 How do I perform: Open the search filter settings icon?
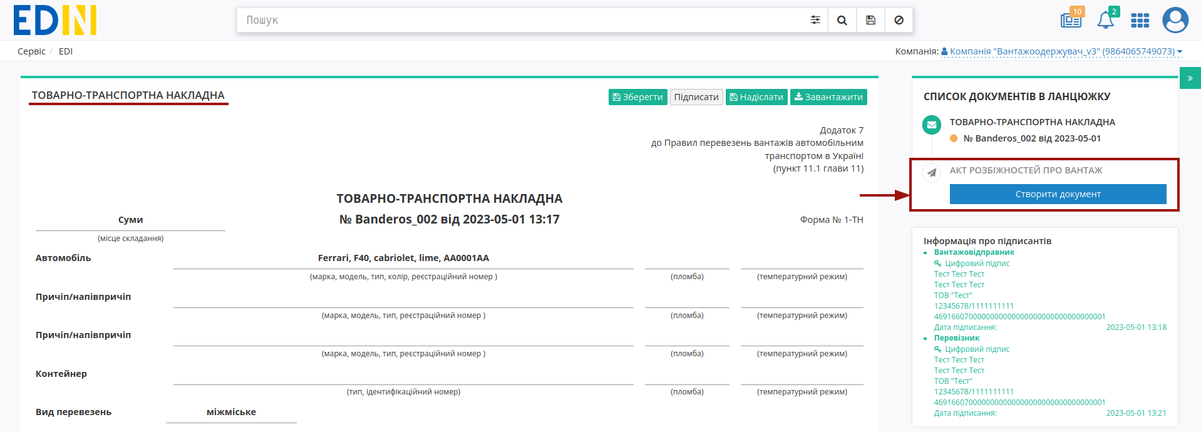815,20
